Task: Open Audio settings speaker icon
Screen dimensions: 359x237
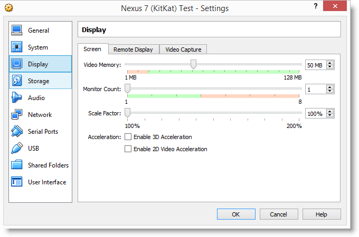Action: 17,98
